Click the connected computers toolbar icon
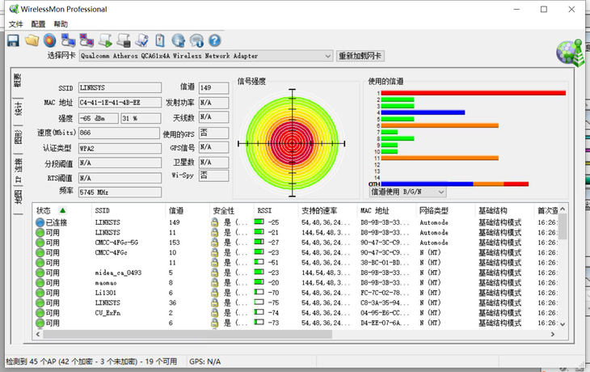590x372 pixels. 69,40
